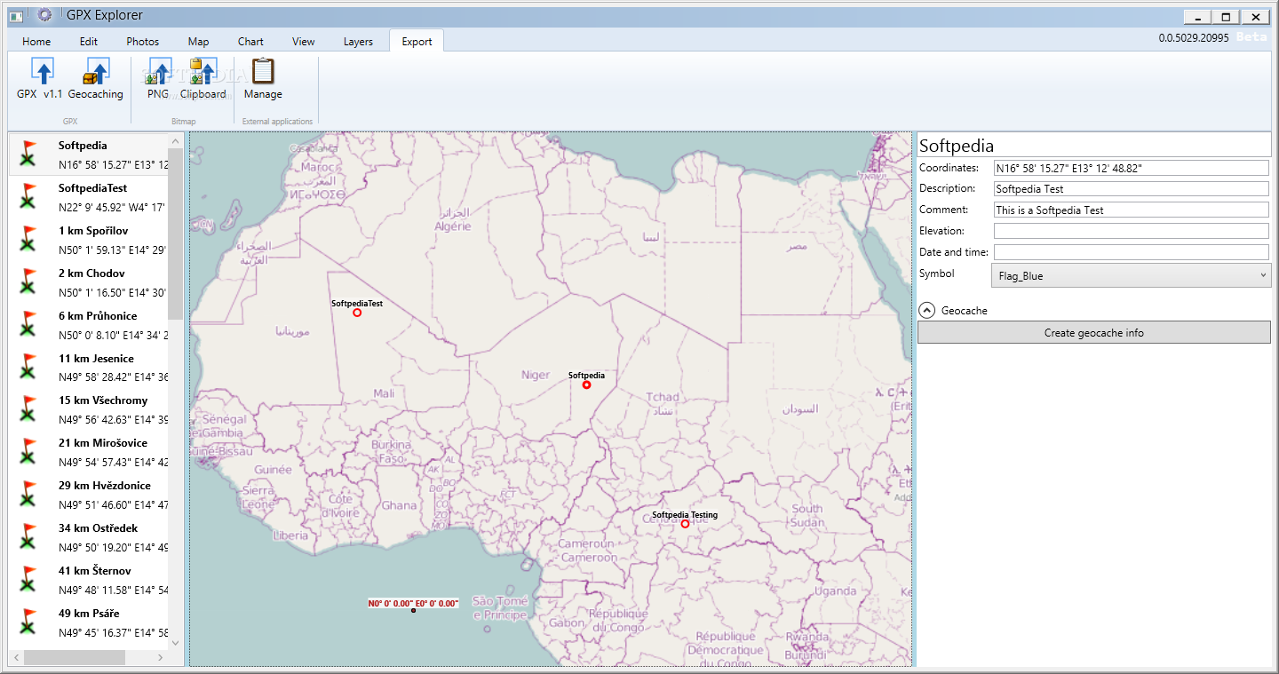Click the gear icon in title bar
This screenshot has width=1279, height=674.
(44, 15)
